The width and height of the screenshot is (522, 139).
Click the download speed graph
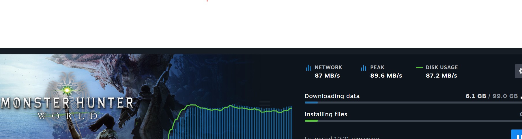point(230,122)
